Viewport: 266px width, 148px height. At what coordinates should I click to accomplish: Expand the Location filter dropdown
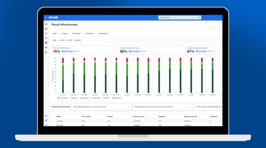(x=65, y=33)
